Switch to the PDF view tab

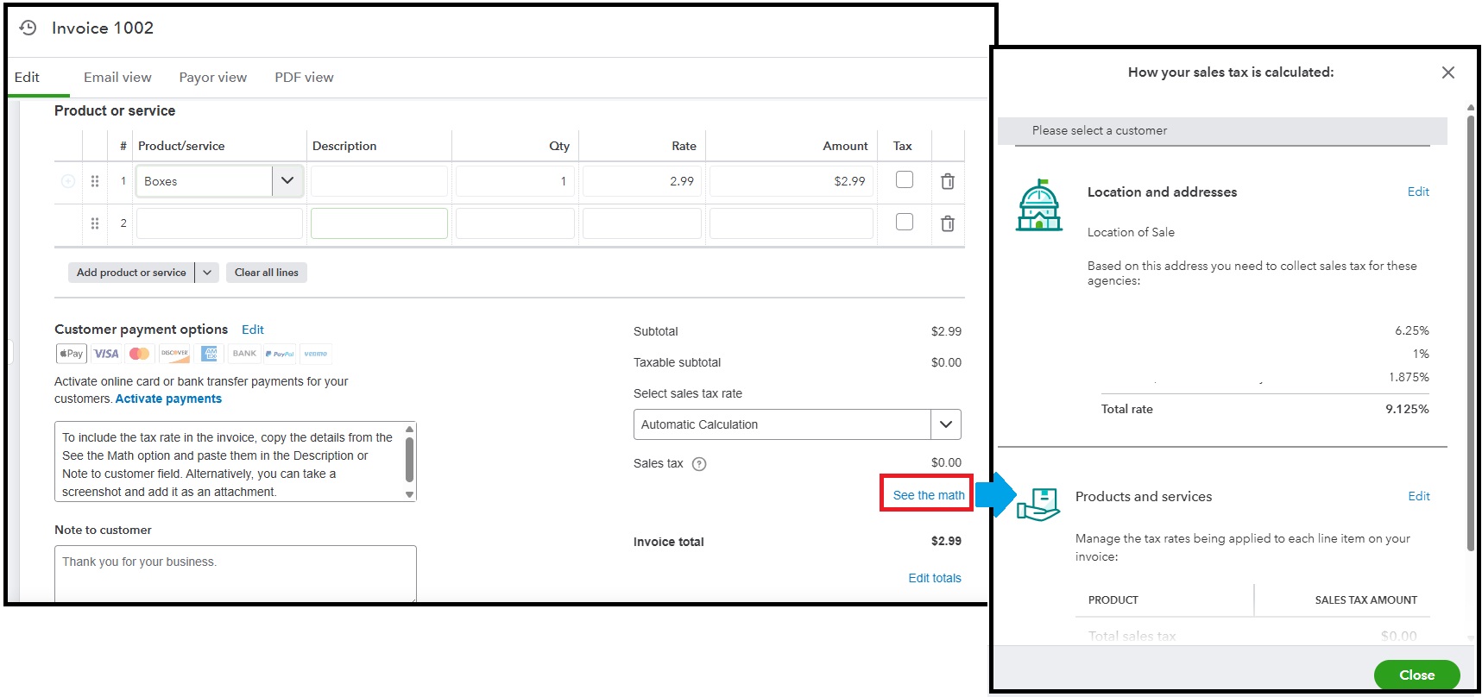pos(304,78)
